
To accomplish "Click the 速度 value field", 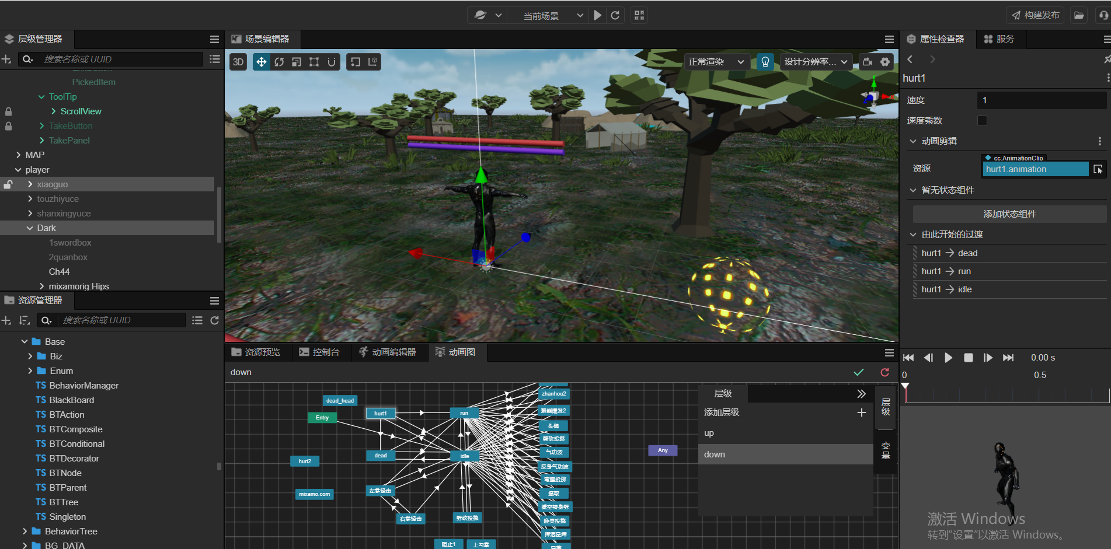I will click(1042, 100).
